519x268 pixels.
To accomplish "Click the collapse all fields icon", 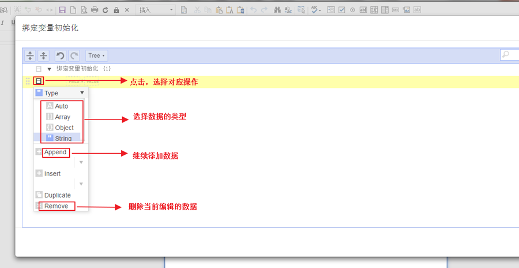I will click(x=43, y=55).
